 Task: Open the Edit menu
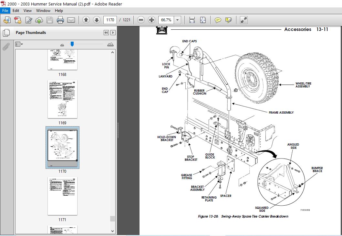click(16, 10)
